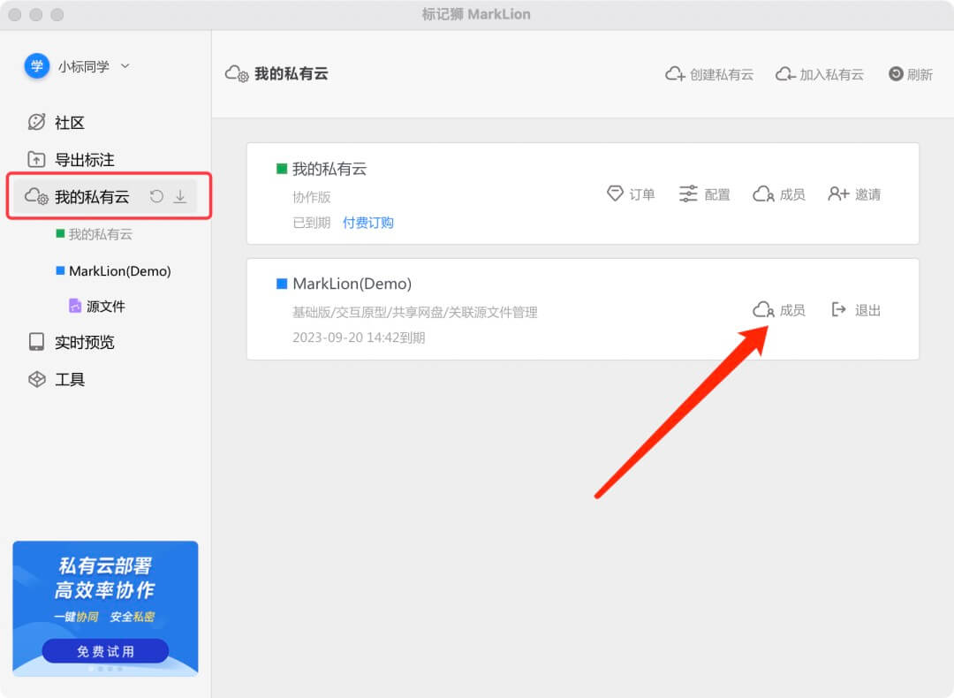
Task: Click 免费试用 button on the banner
Action: (105, 651)
